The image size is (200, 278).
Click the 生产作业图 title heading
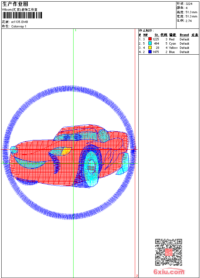click(15, 4)
